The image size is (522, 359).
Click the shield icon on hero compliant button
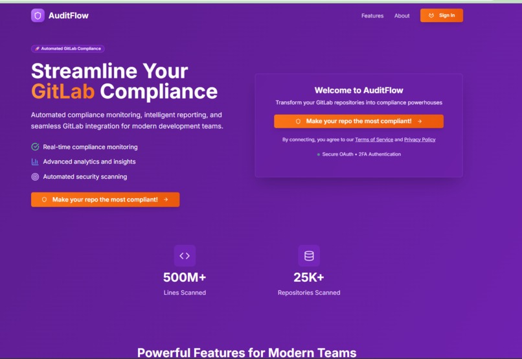[44, 200]
